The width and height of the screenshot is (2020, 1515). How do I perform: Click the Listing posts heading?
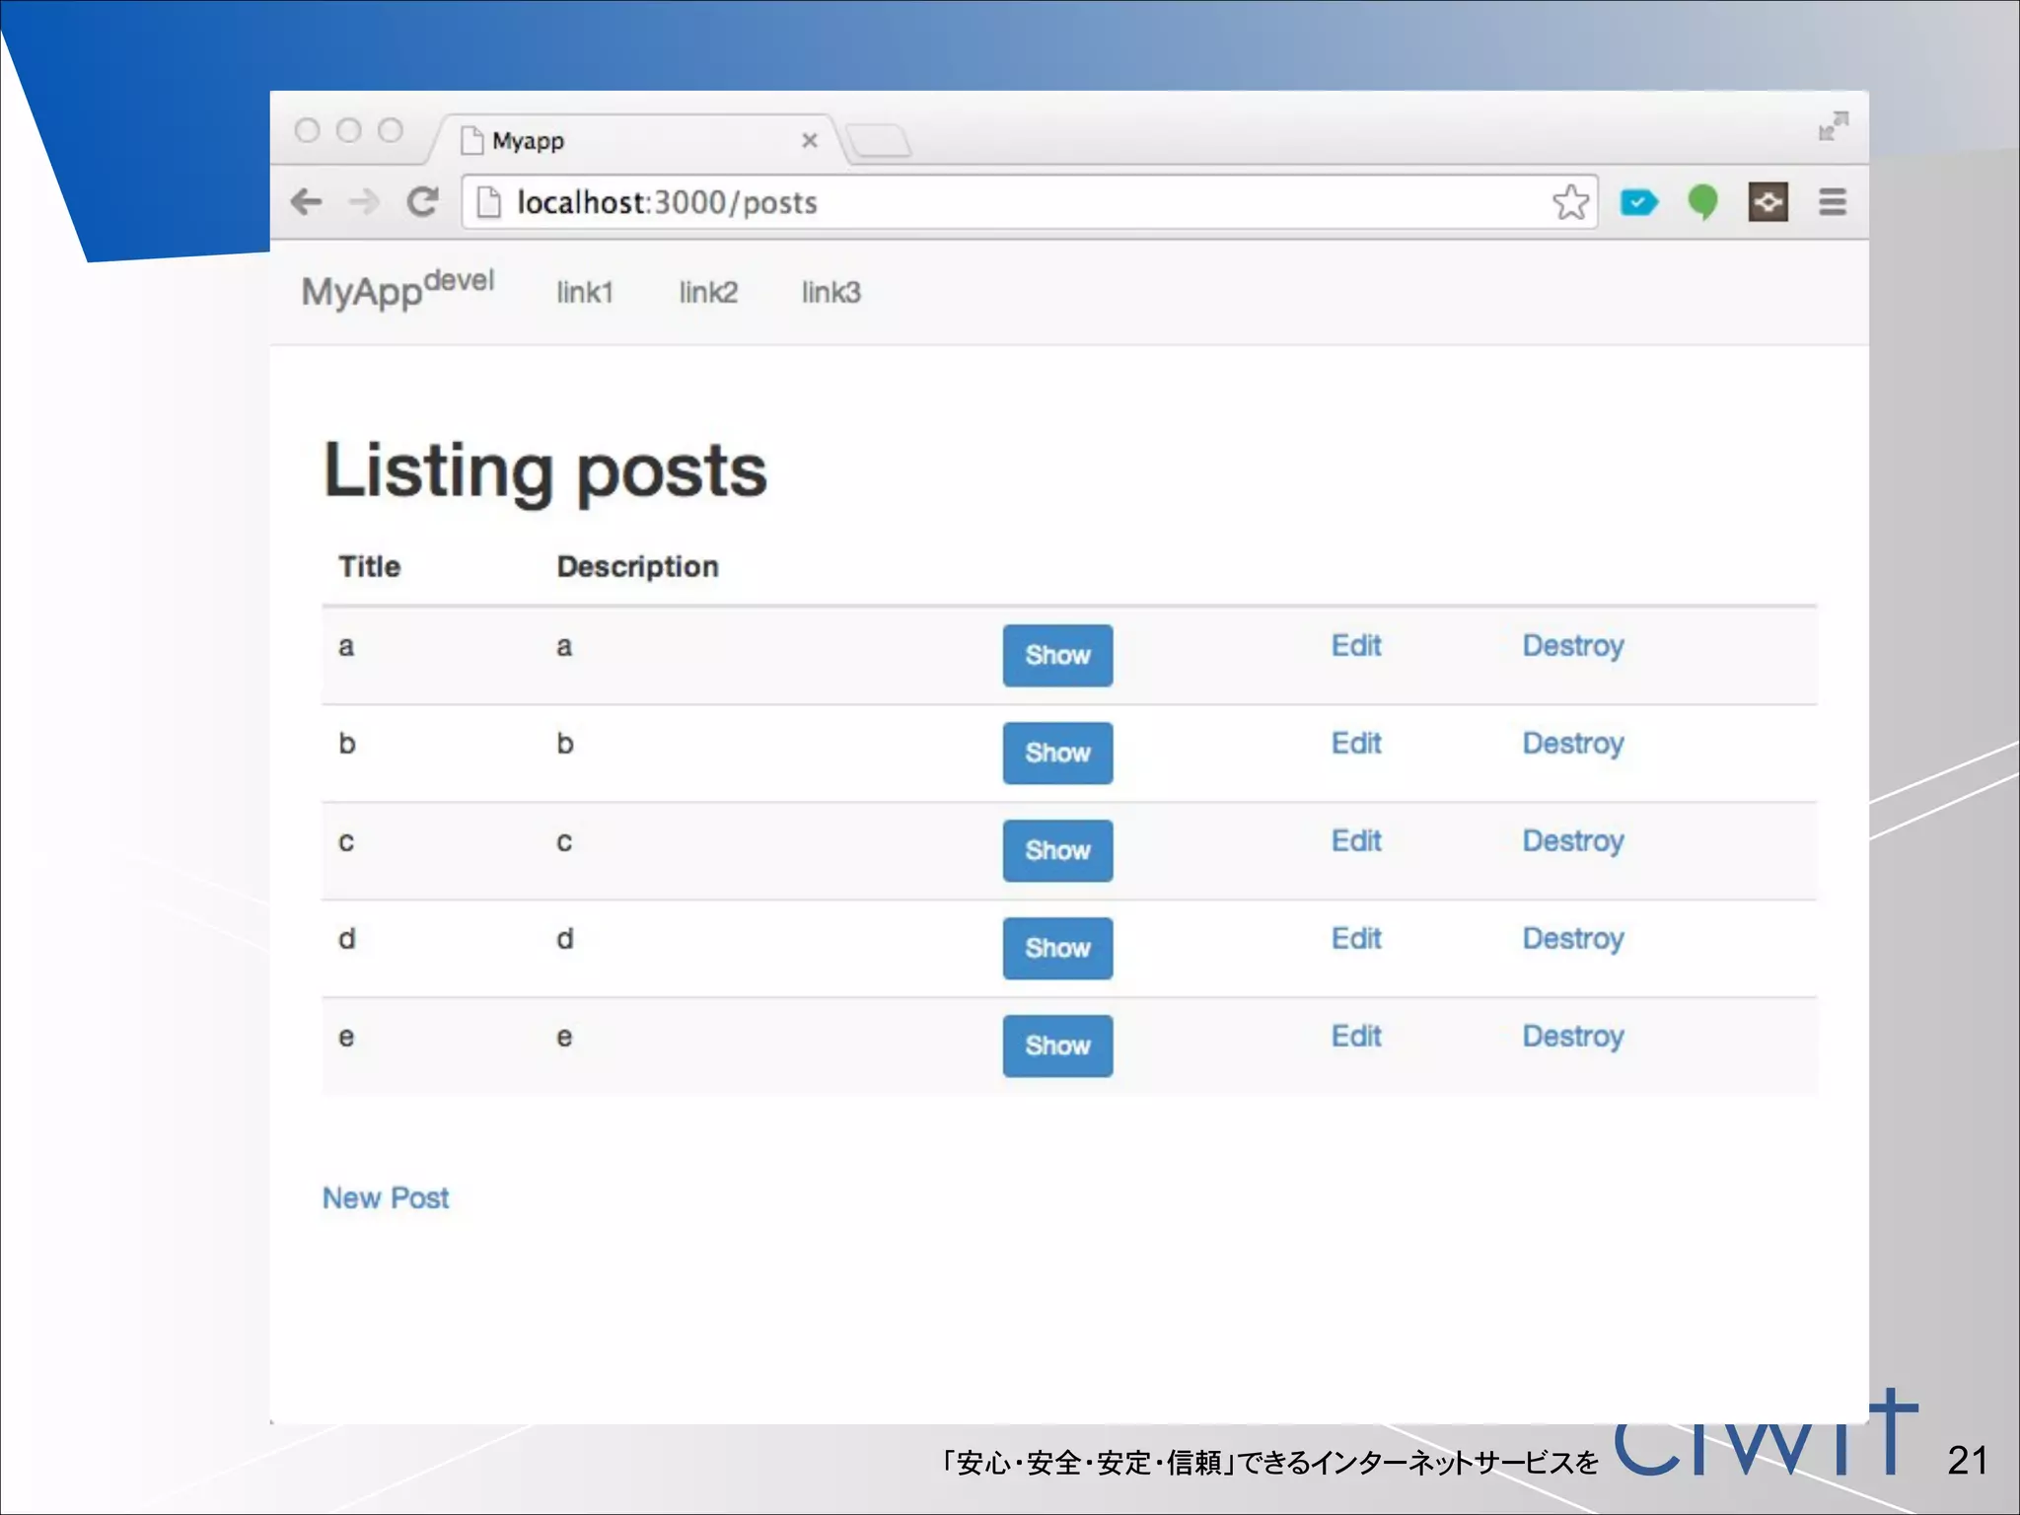click(x=545, y=472)
